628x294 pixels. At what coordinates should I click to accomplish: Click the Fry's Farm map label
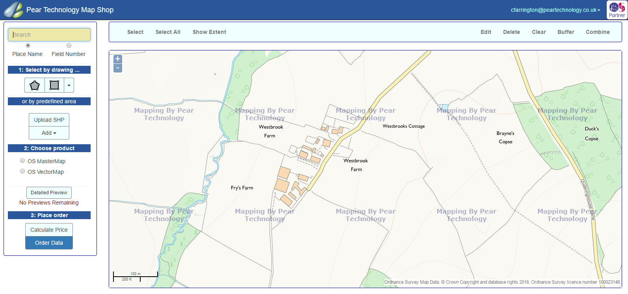[x=242, y=188]
